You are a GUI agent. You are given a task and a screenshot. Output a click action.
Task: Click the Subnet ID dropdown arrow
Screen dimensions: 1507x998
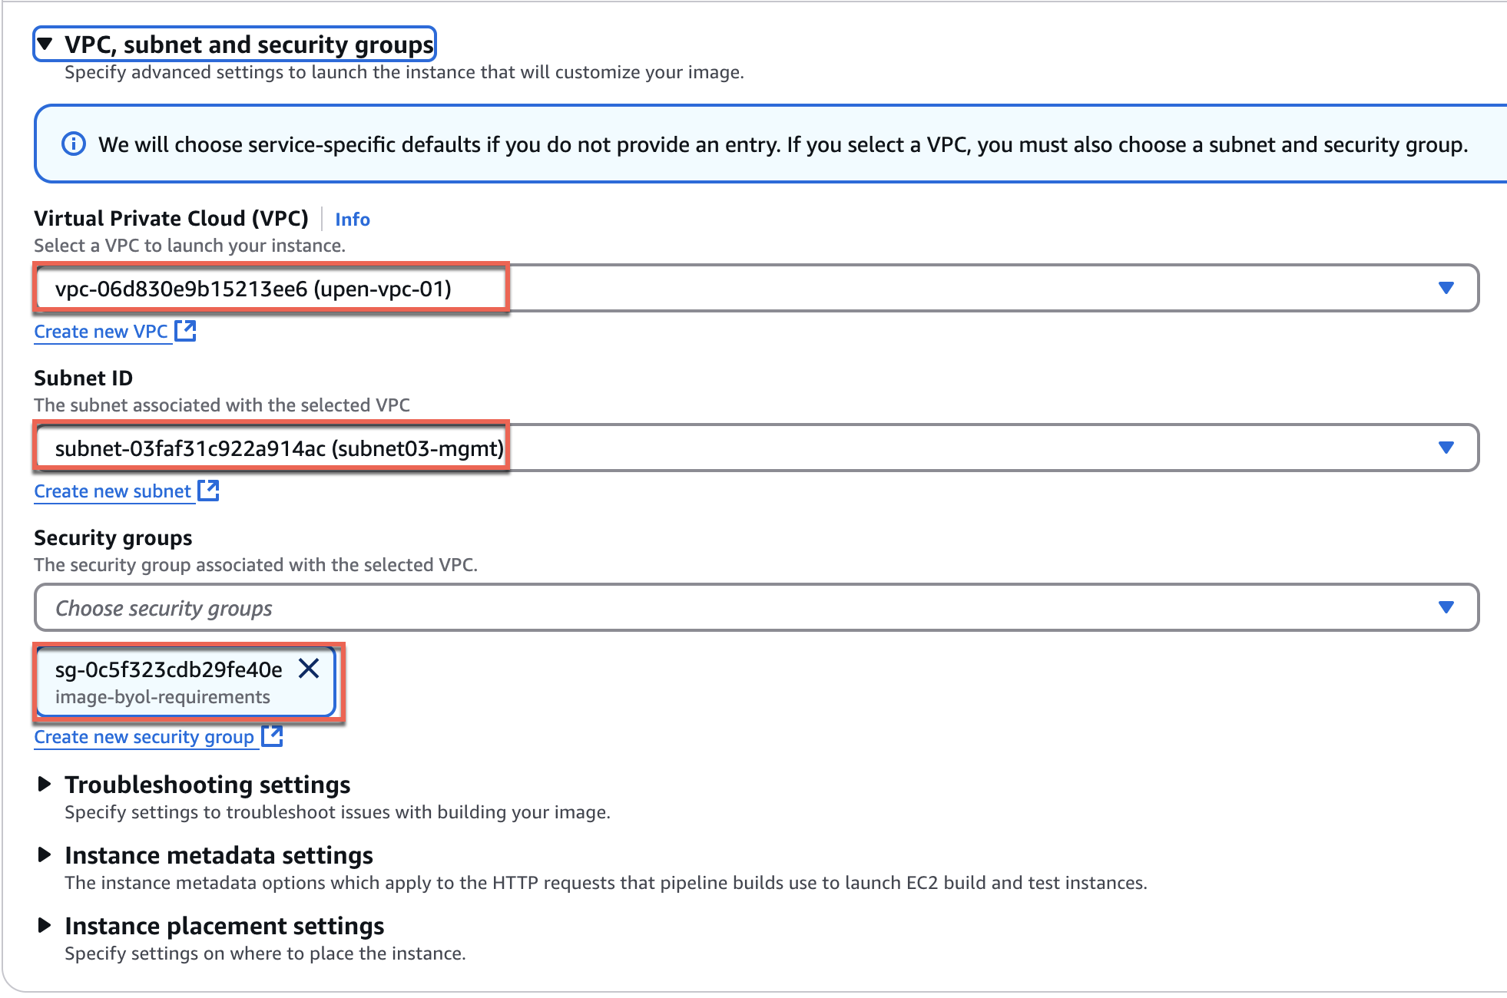(1446, 448)
